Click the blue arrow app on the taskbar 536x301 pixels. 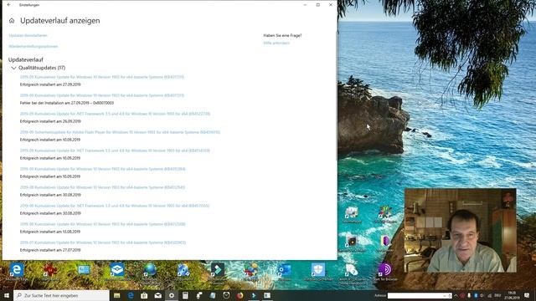254,295
